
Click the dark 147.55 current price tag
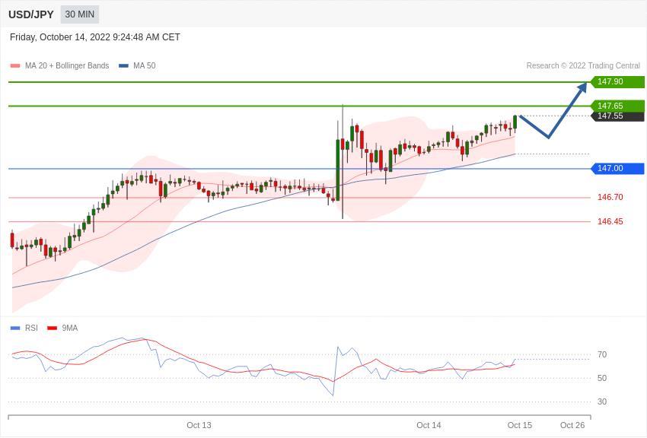[x=617, y=116]
